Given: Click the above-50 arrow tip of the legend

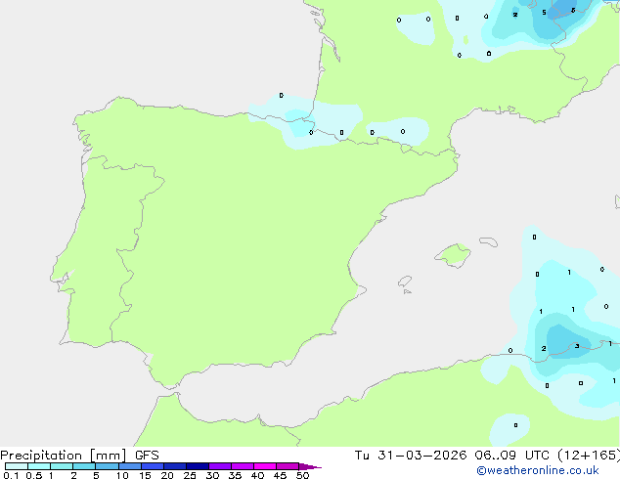Looking at the screenshot, I should click(x=310, y=466).
